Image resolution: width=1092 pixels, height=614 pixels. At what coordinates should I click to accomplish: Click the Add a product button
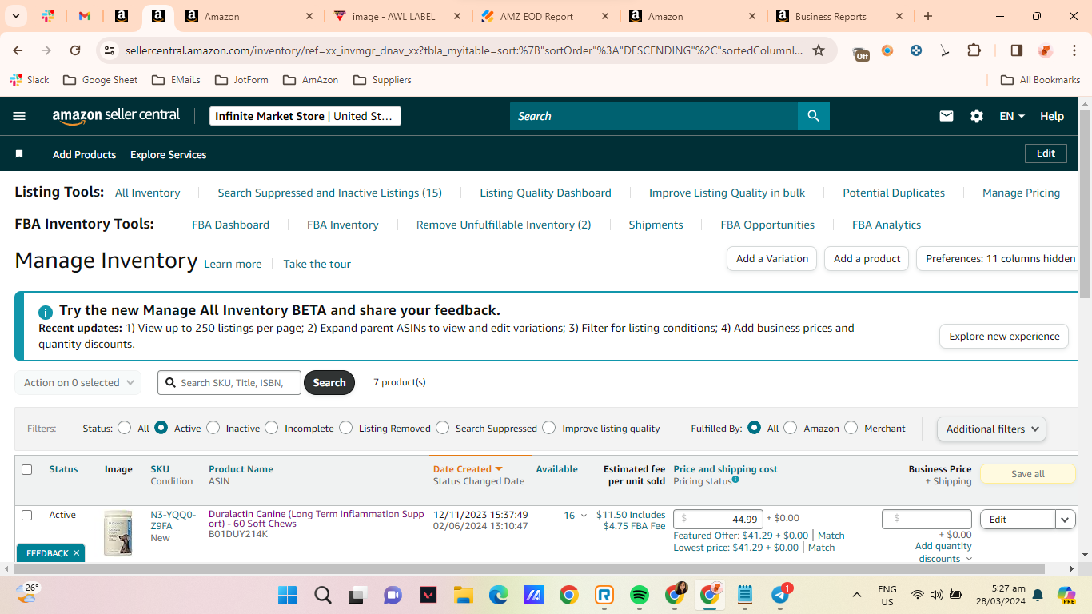(x=867, y=259)
